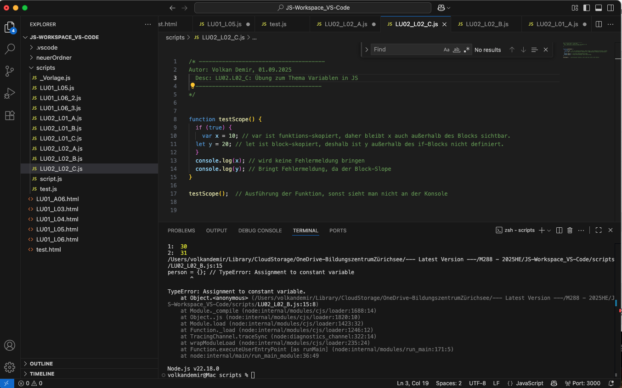Go to next match in Find widget
Viewport: 622px width, 388px height.
click(523, 50)
